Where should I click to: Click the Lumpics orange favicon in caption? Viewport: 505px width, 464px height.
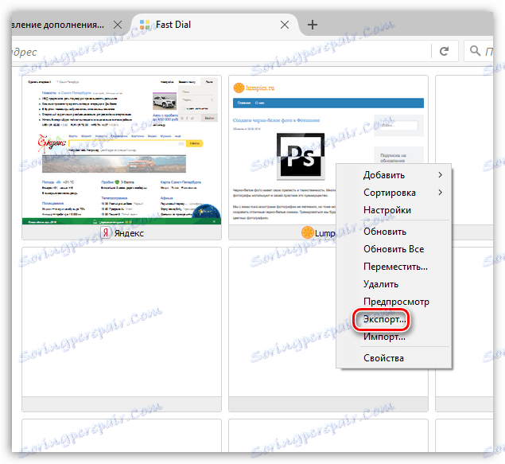307,232
